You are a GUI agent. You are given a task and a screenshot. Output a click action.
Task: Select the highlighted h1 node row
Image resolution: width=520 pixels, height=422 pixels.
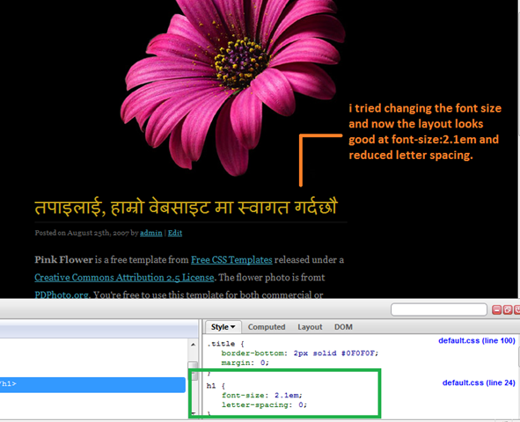[x=92, y=384]
